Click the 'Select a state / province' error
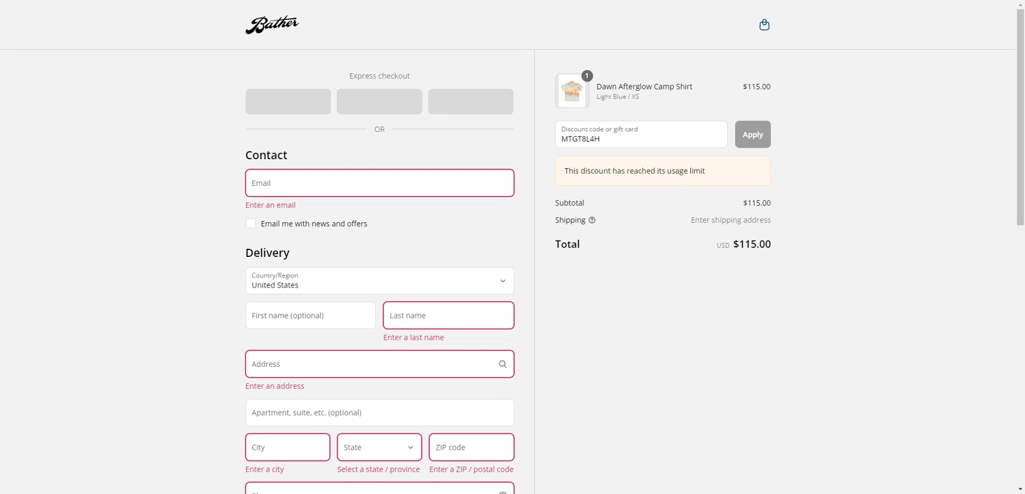Image resolution: width=1025 pixels, height=494 pixels. 379,469
